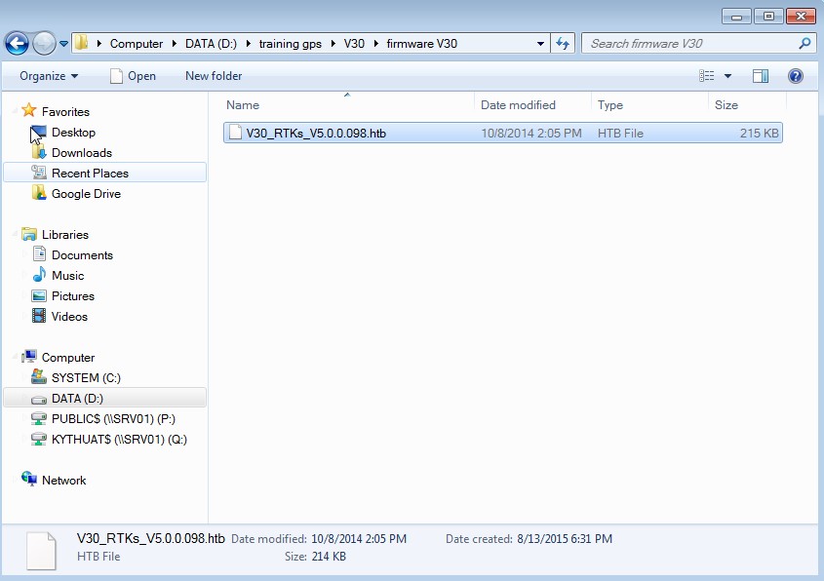Screen dimensions: 824x581
Task: Open the Organize menu
Action: pos(49,76)
